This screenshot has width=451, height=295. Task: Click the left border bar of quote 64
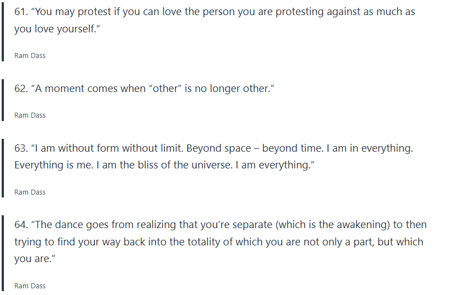pos(3,252)
